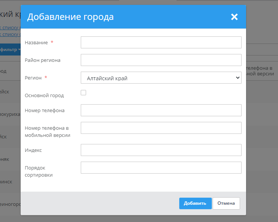The image size is (278, 222).
Task: Select the Номер телефона в мобильной версии field
Action: pos(161,128)
